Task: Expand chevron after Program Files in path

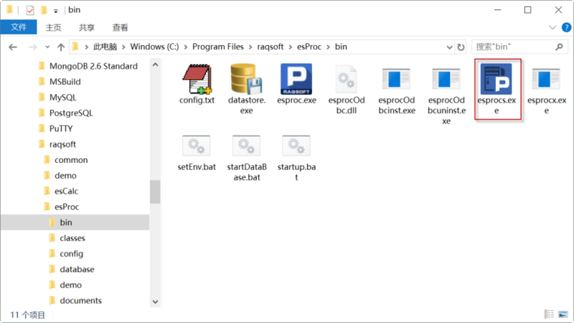Action: click(250, 47)
